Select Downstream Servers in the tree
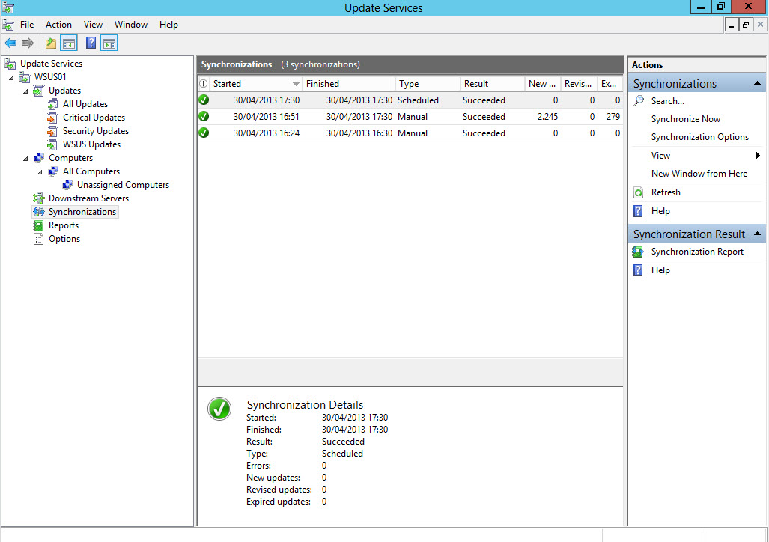The height and width of the screenshot is (542, 769). [x=89, y=198]
